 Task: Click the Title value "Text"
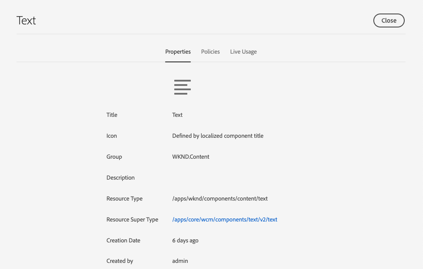coord(177,115)
